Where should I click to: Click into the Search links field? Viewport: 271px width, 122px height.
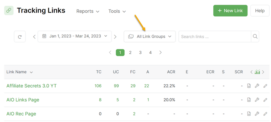tap(215, 37)
